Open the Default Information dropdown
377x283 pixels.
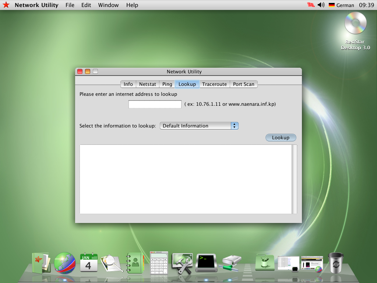pyautogui.click(x=199, y=126)
